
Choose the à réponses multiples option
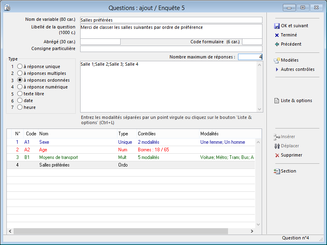point(20,73)
